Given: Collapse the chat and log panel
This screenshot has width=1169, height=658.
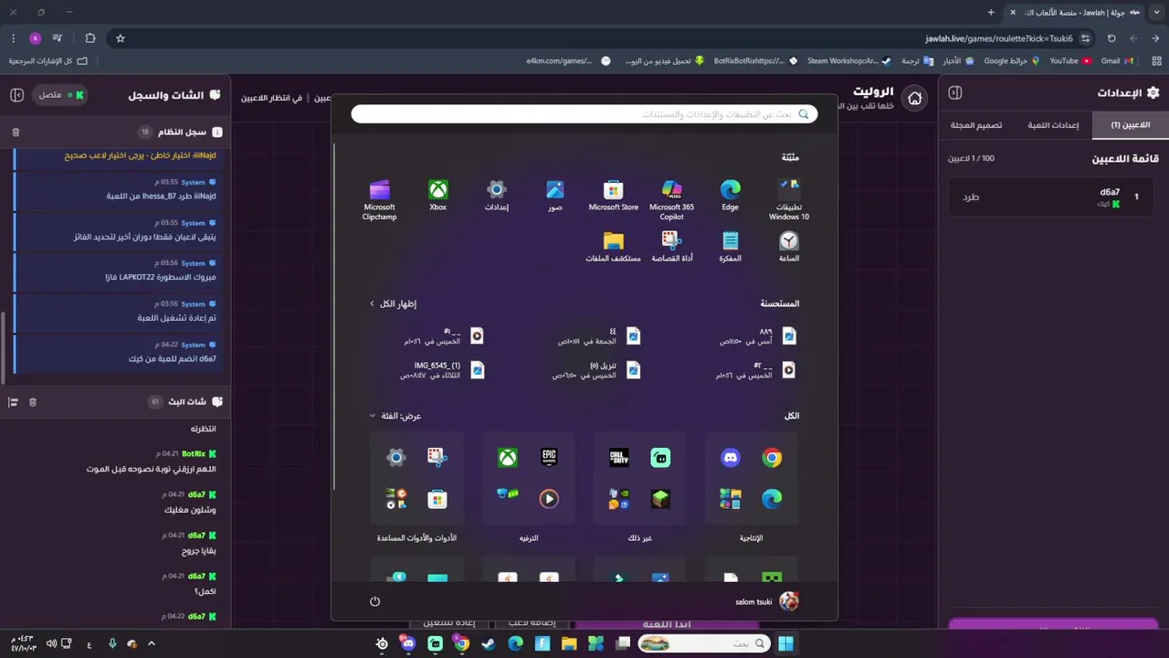Looking at the screenshot, I should [x=16, y=95].
